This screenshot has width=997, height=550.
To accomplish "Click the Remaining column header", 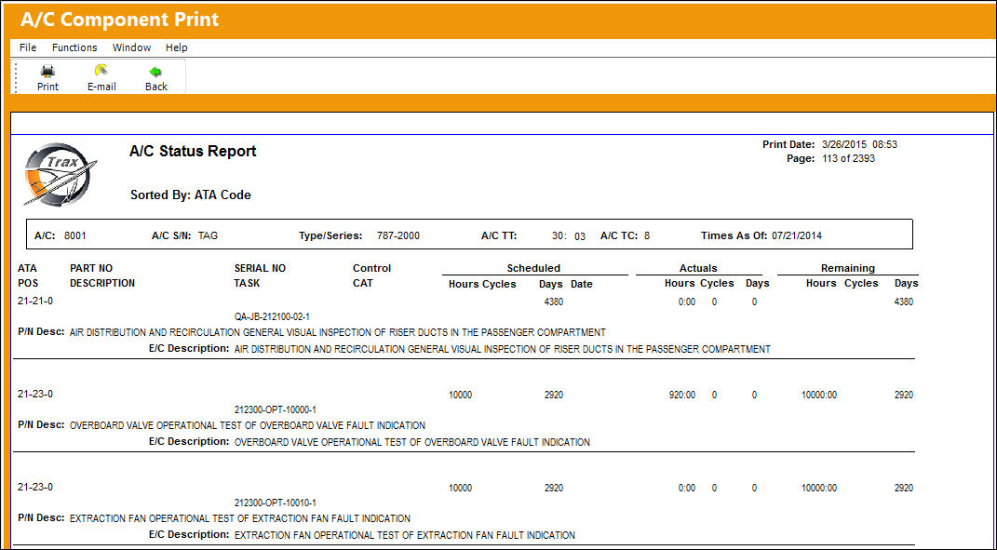I will (847, 268).
